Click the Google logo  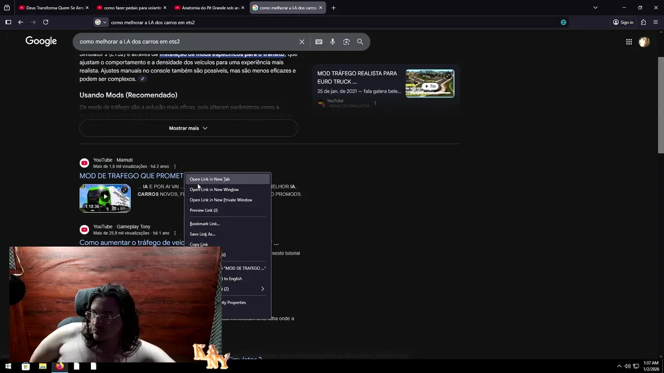(x=41, y=41)
